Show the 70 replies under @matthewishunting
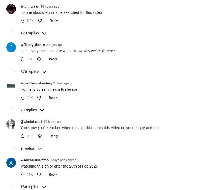197x190 pixels. tap(32, 110)
